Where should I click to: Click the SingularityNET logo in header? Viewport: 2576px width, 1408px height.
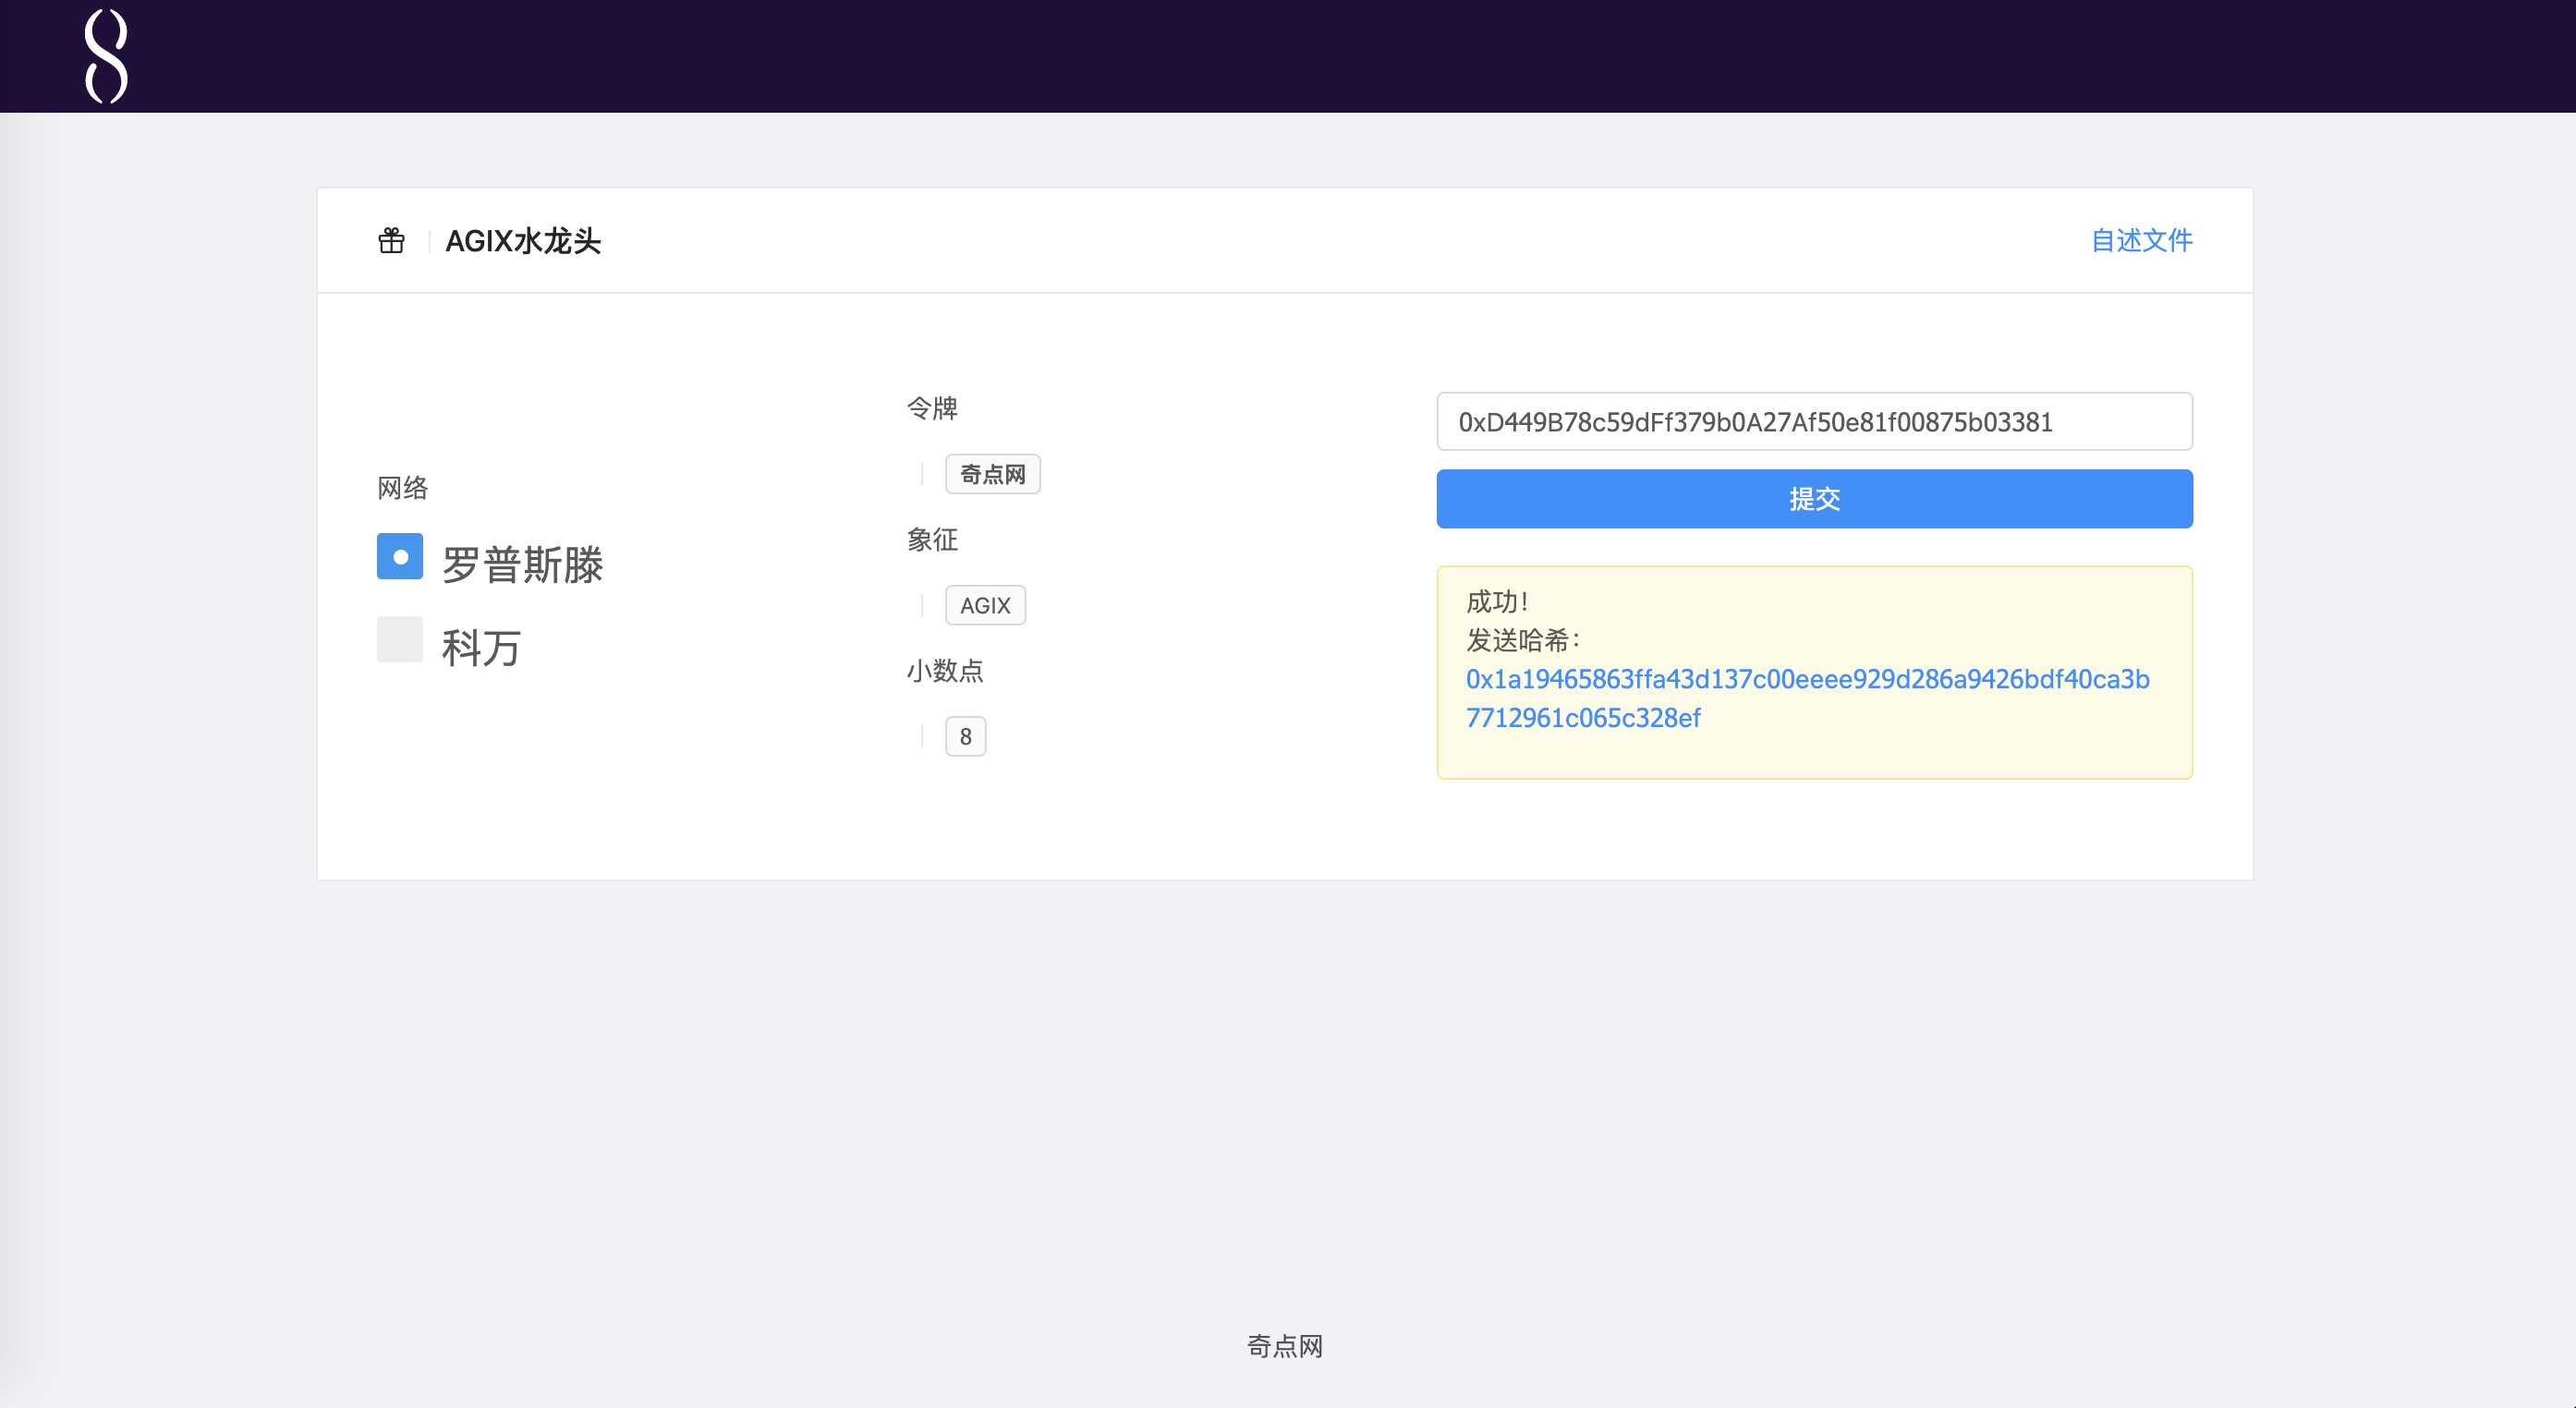(x=106, y=56)
